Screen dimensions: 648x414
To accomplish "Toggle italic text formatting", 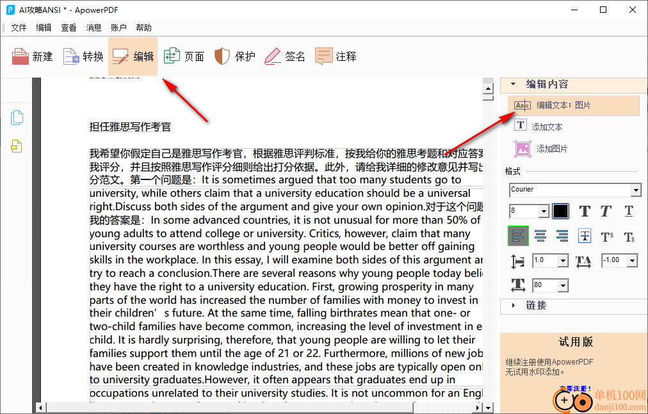I will click(606, 211).
